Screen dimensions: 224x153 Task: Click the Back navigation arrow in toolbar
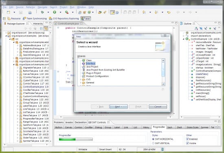point(178,12)
